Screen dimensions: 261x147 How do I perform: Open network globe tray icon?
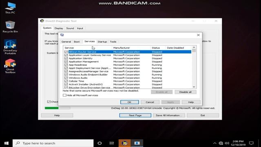tap(221, 143)
